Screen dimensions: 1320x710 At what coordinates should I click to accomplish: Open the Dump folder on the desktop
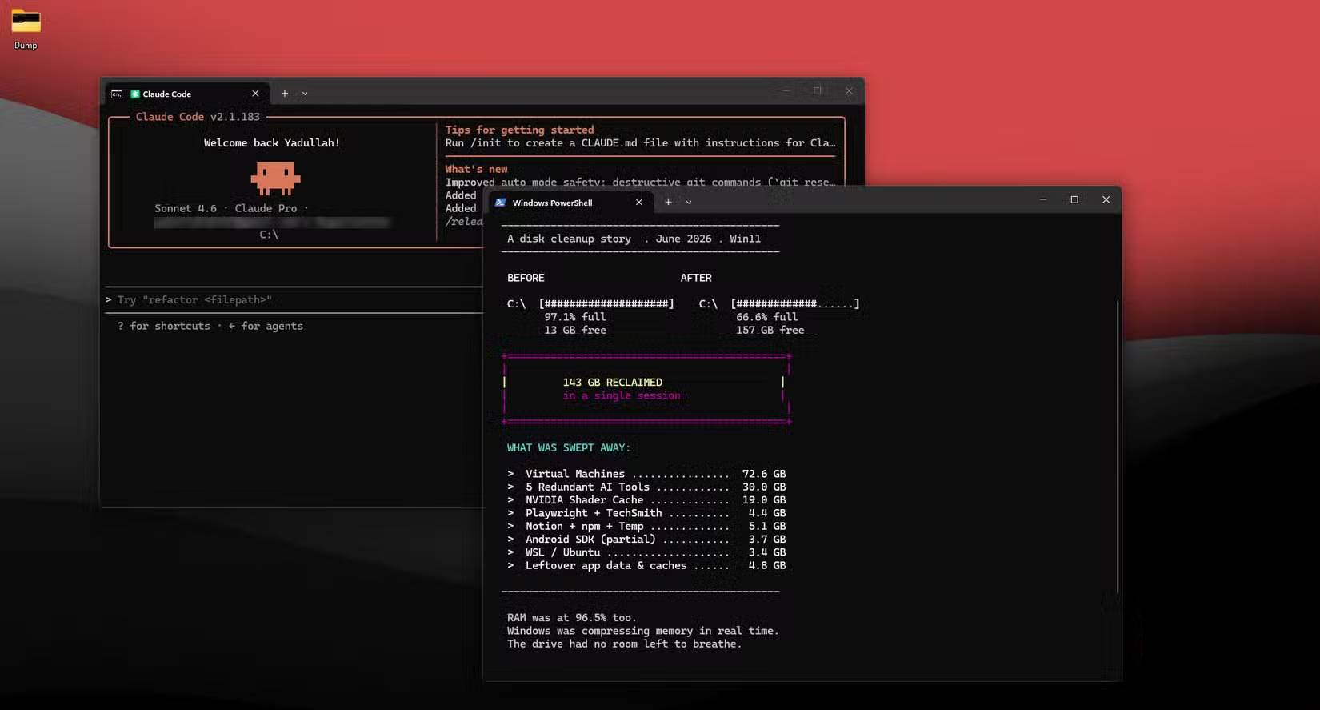(26, 29)
